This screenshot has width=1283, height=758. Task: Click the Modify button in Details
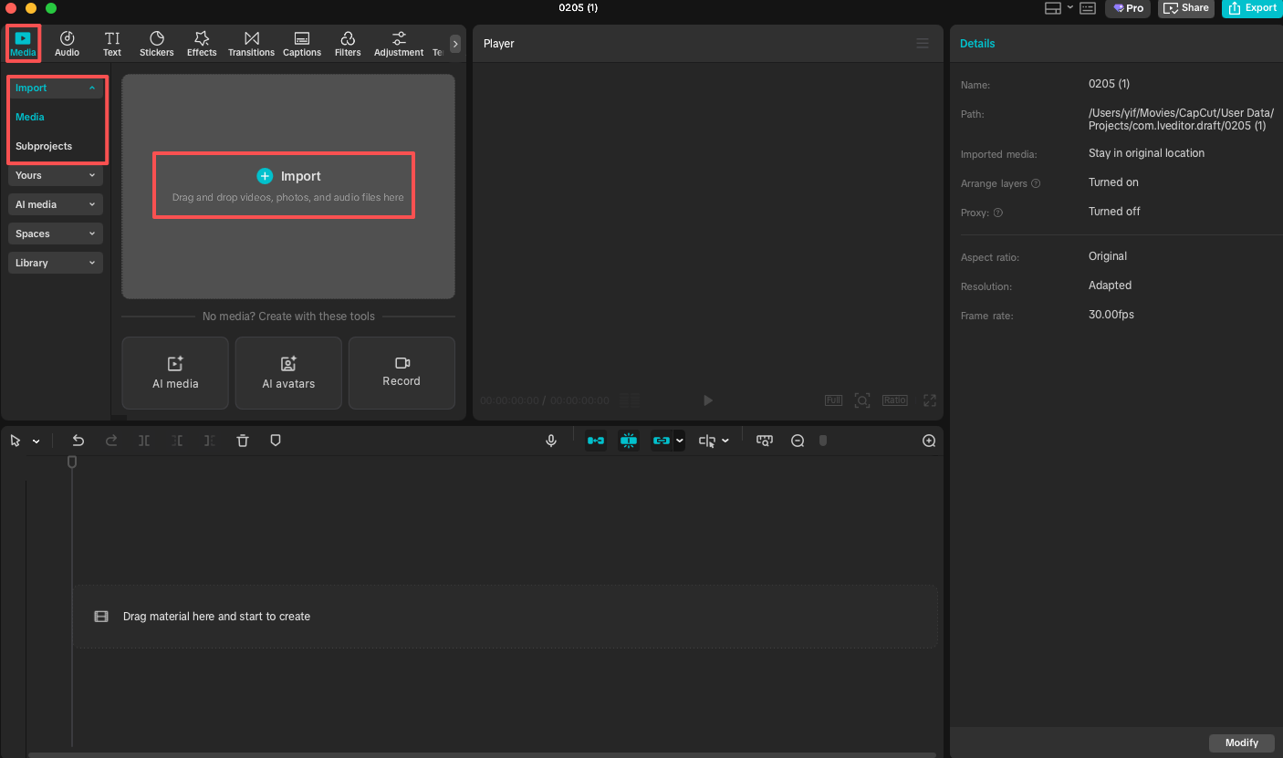click(x=1242, y=742)
